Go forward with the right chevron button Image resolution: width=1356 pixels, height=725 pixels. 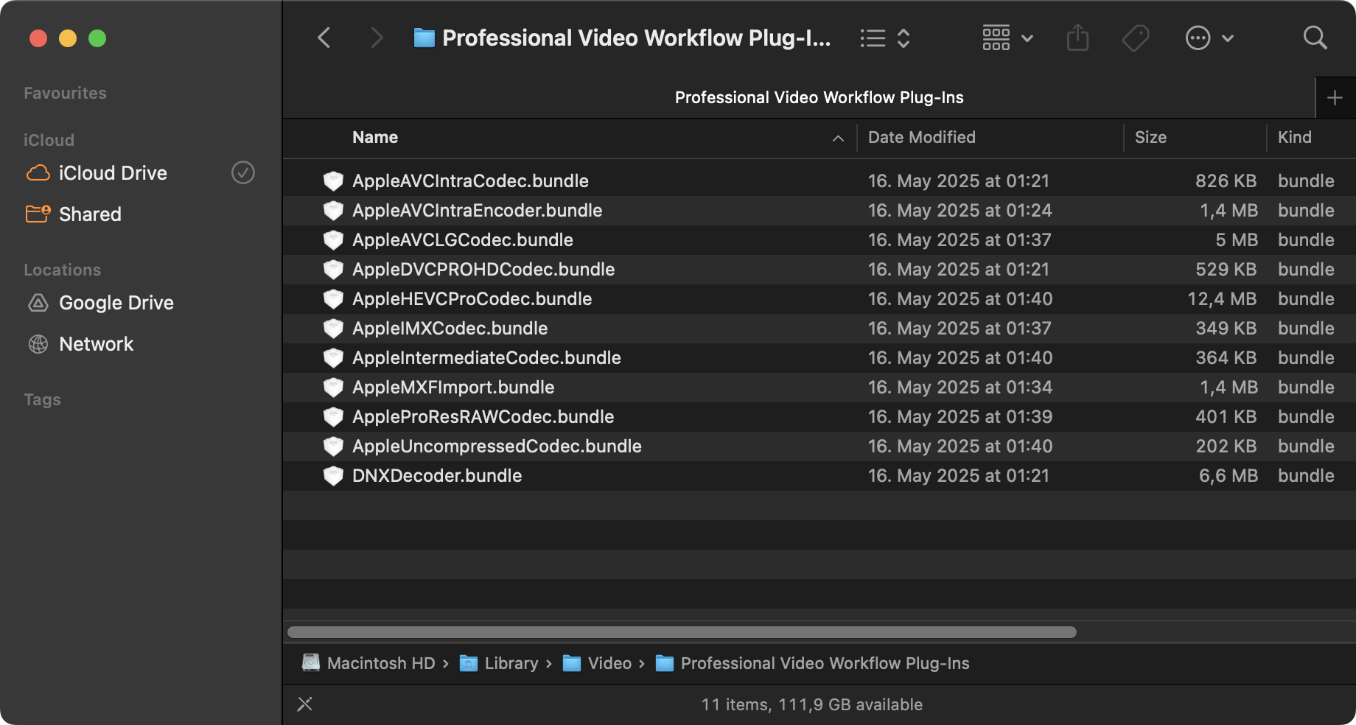click(x=377, y=38)
